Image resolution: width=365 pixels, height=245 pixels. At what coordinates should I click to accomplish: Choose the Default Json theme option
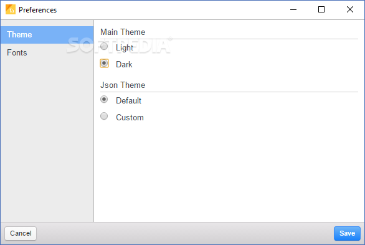104,100
